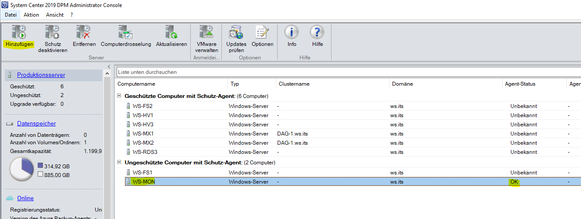Click the Produktionsserver server icon in sidebar
The image size is (581, 219).
pyautogui.click(x=10, y=75)
